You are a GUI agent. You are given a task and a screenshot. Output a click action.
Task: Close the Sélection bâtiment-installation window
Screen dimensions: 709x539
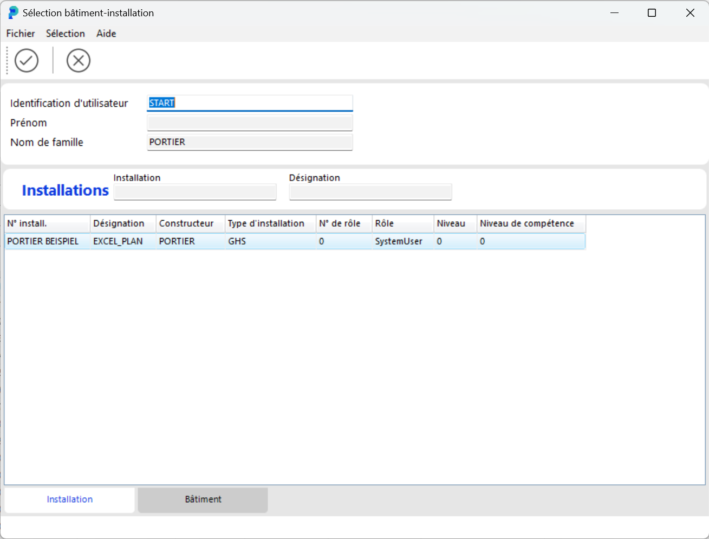click(690, 12)
